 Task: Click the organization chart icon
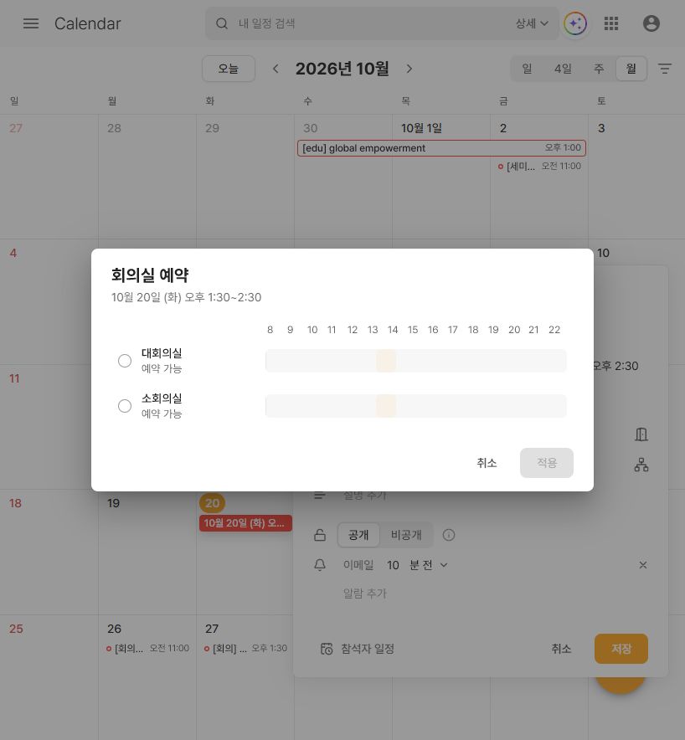[641, 465]
